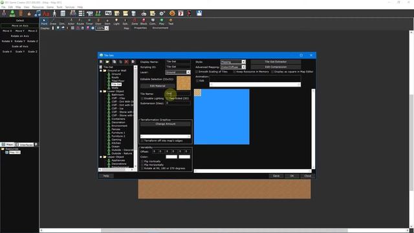The width and height of the screenshot is (414, 233).
Task: Open the Layer dropdown showing Ground
Action: (178, 72)
